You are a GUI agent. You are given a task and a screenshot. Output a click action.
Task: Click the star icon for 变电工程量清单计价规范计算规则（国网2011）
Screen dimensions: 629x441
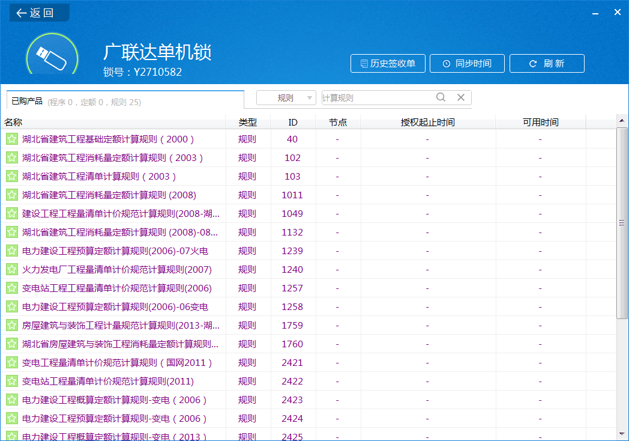tap(11, 362)
